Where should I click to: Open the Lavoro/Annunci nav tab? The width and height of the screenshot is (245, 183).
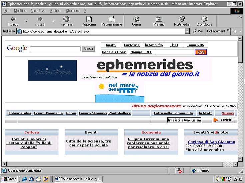(93, 113)
